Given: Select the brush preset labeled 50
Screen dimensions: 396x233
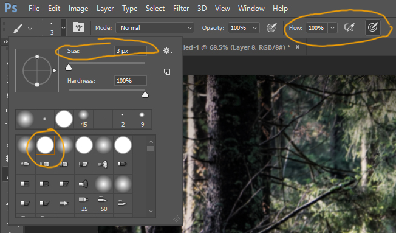Looking at the screenshot, I should (x=103, y=203).
